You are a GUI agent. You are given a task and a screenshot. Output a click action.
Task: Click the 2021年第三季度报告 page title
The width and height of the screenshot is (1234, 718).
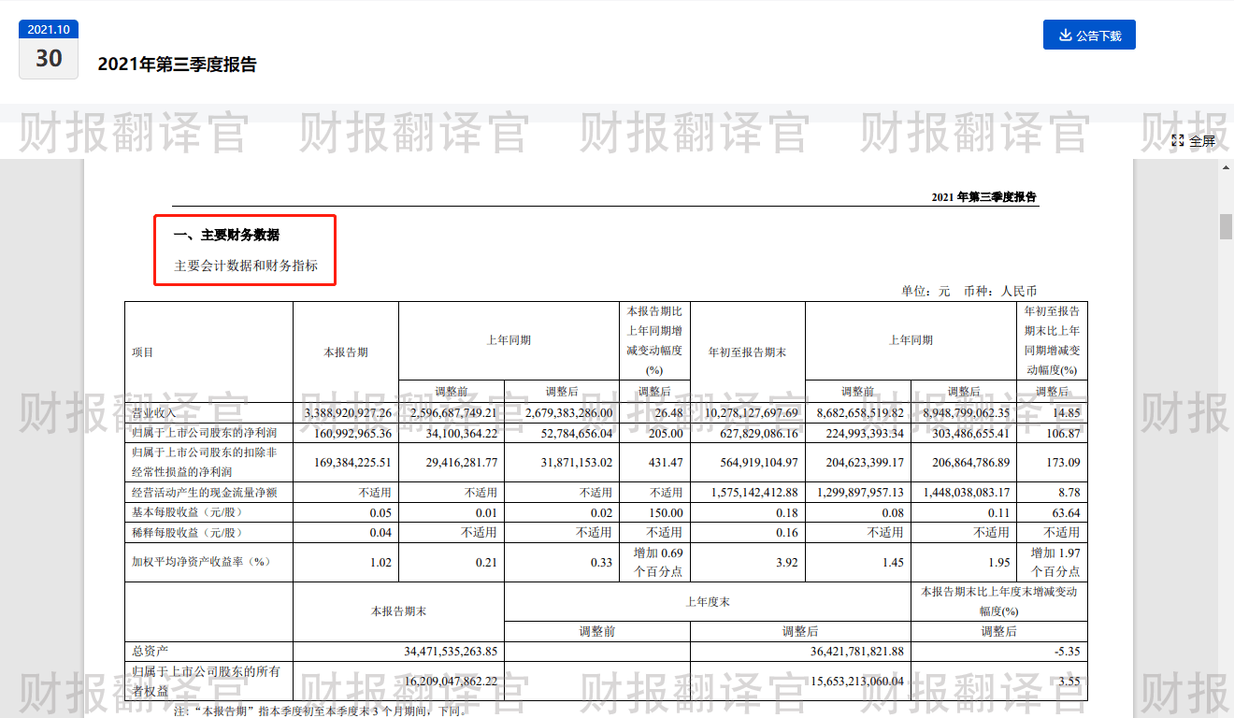[177, 65]
